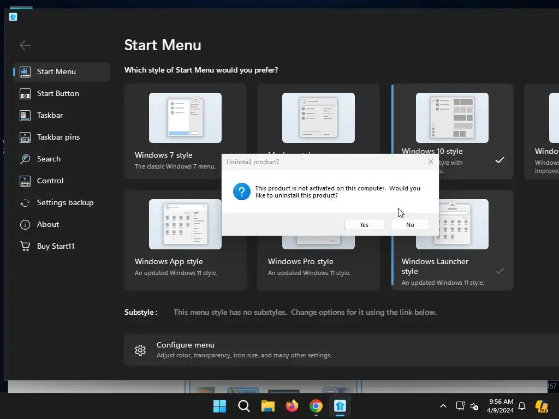Screen dimensions: 559x419
Task: Open taskbar Search
Action: [244, 406]
